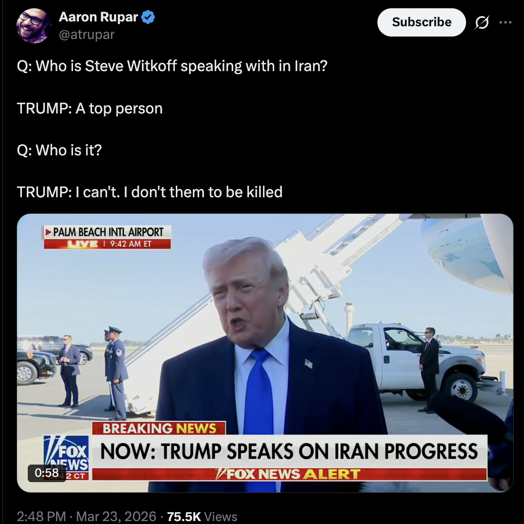
Task: Click the @atrupar handle
Action: 87,35
